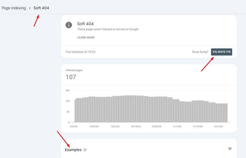Go back to Page indexing breadcrumb

(14, 8)
